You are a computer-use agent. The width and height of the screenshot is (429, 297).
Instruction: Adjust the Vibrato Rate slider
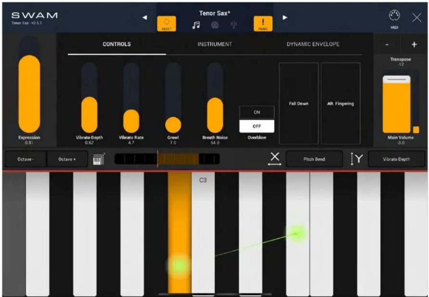click(x=131, y=97)
